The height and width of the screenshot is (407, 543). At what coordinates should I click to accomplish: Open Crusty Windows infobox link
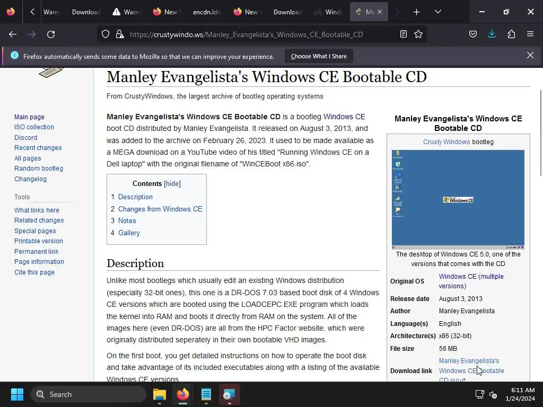pos(446,142)
